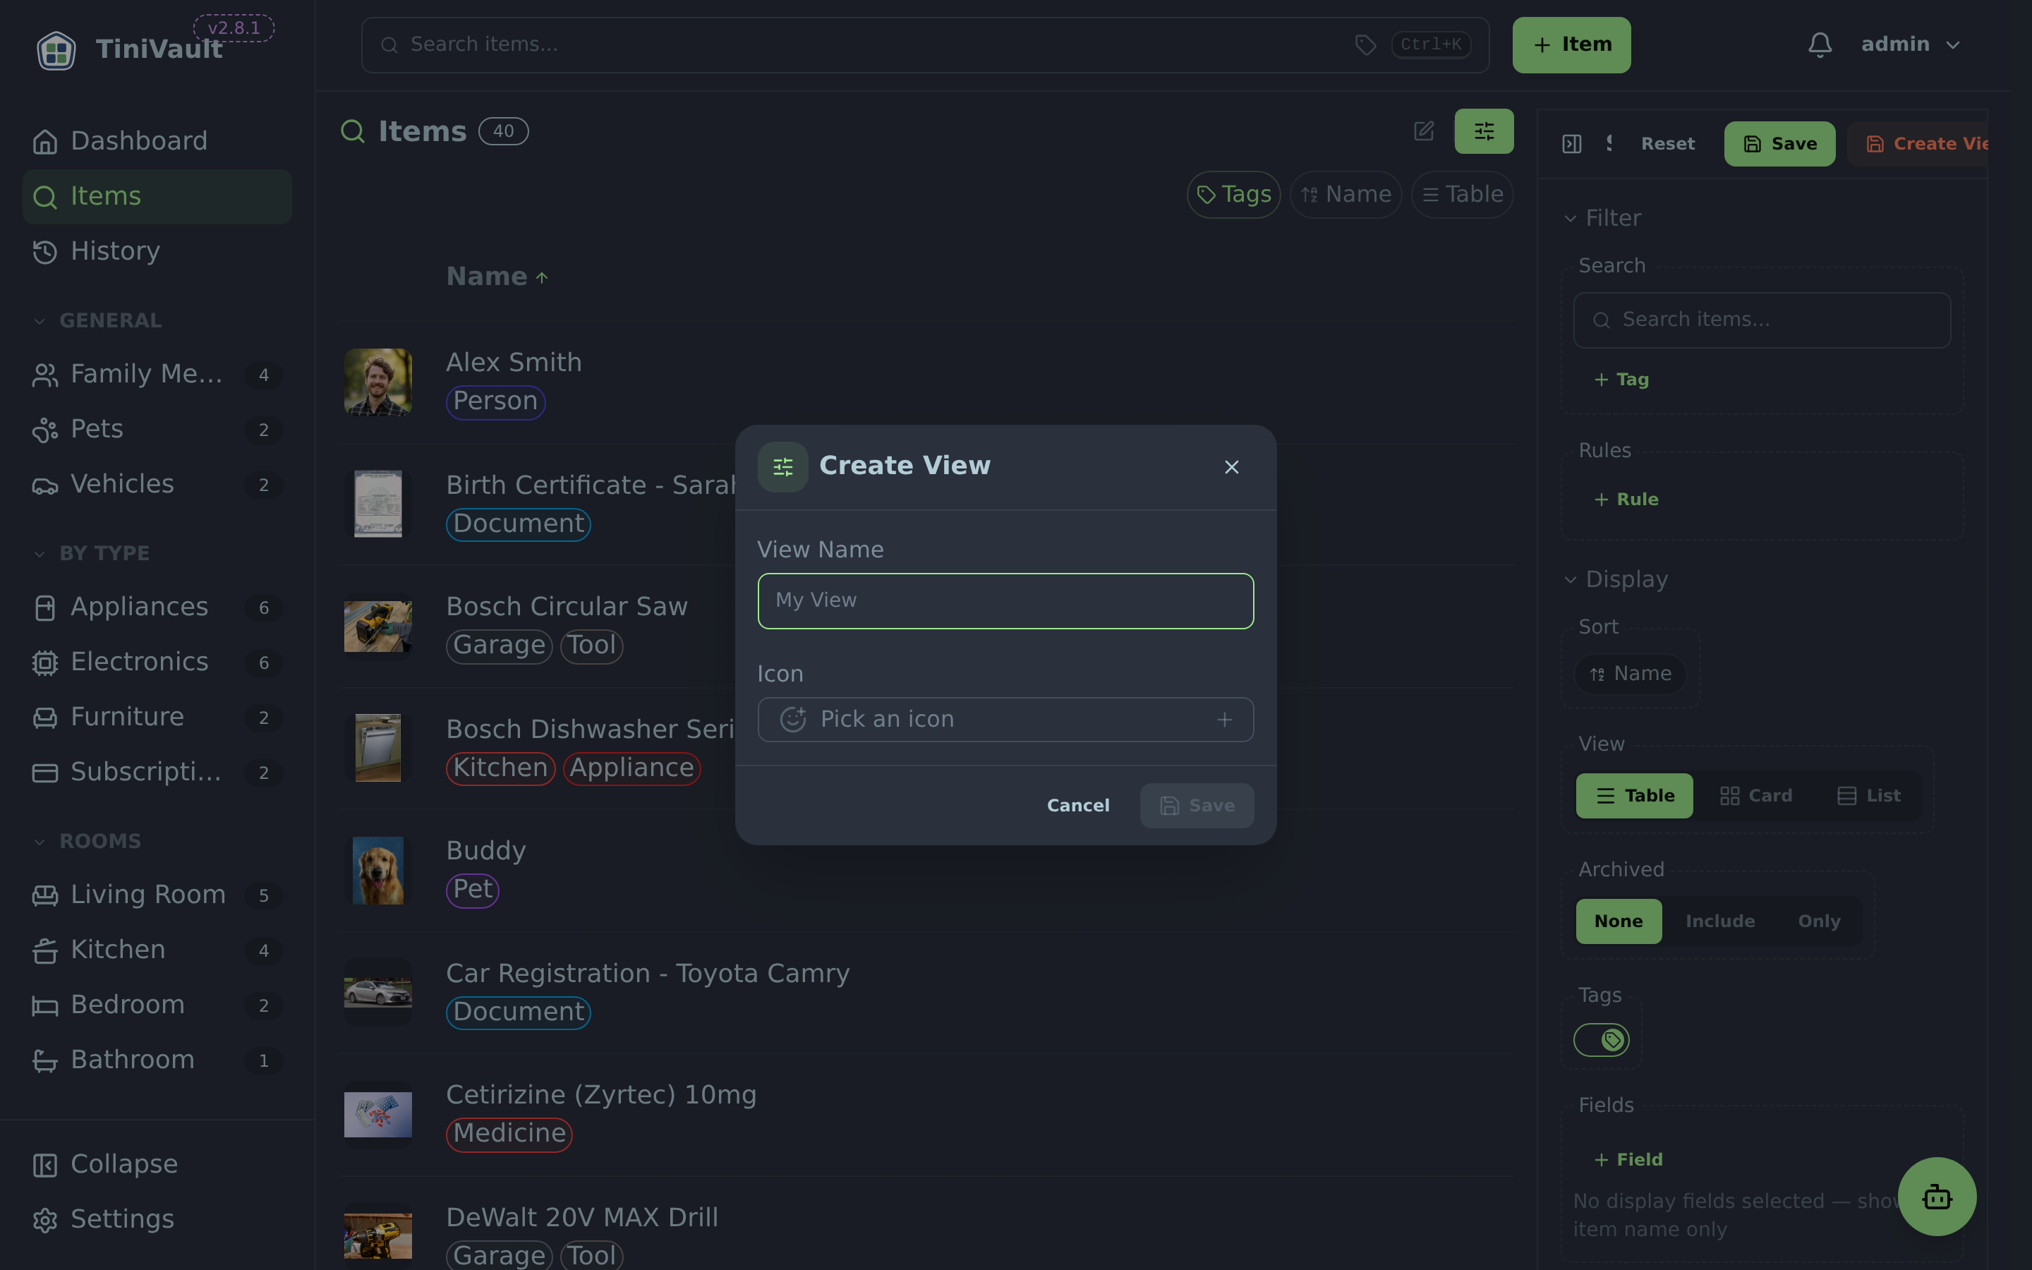Click the Kitchen pot icon

(44, 951)
